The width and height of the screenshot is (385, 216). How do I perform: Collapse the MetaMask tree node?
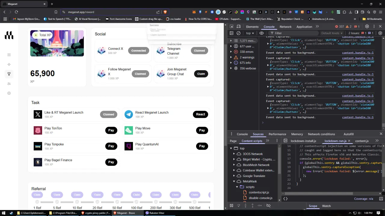234,181
